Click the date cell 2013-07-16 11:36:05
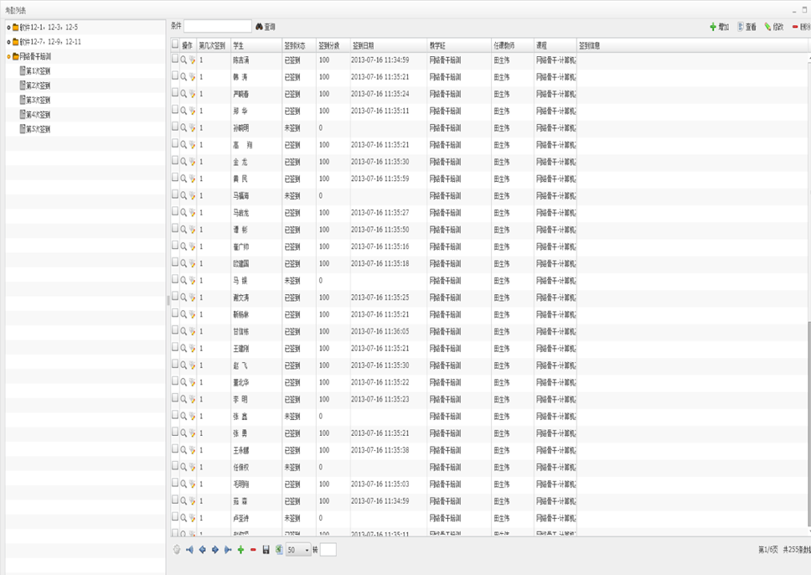 380,331
